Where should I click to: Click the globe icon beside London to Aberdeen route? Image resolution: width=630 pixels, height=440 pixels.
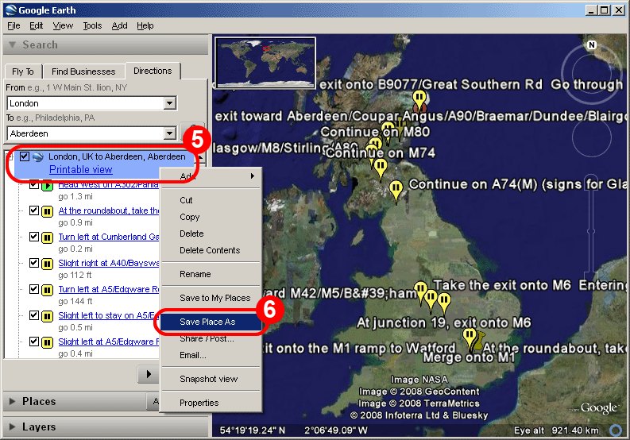click(38, 156)
